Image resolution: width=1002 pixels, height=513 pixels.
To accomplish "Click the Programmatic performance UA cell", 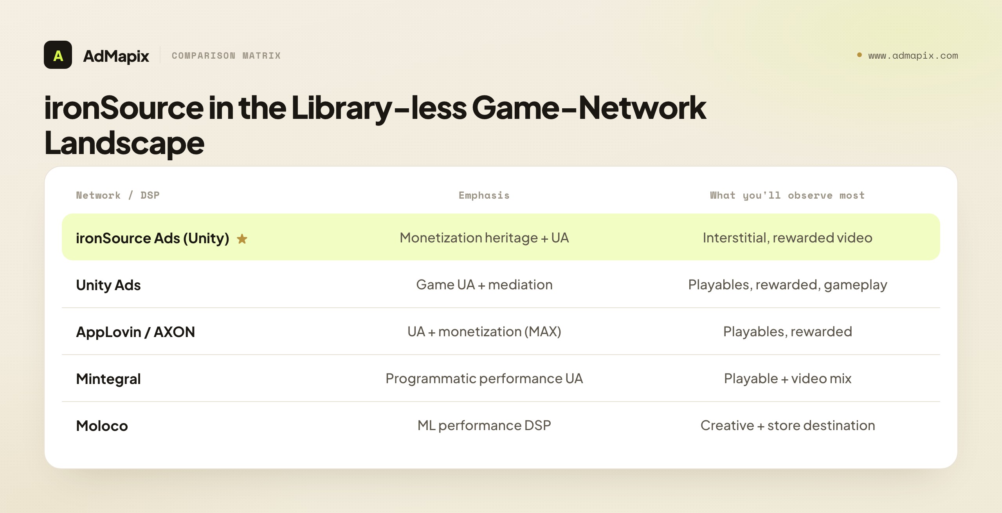I will pyautogui.click(x=484, y=378).
